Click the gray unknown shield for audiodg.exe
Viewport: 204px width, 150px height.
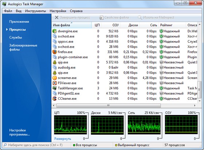[x=161, y=67]
